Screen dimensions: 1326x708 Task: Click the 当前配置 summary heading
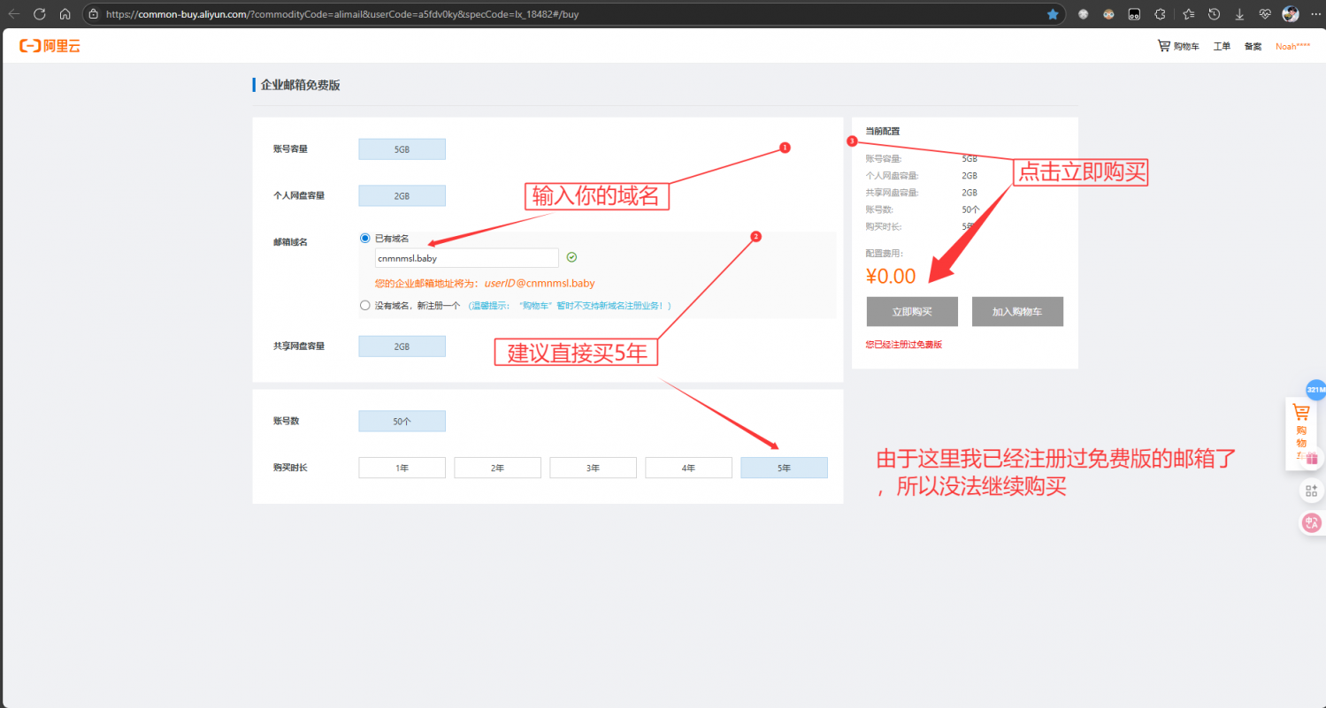pyautogui.click(x=883, y=131)
